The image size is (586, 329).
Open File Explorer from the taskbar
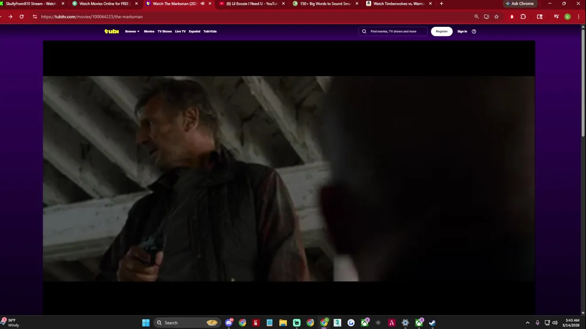(283, 323)
